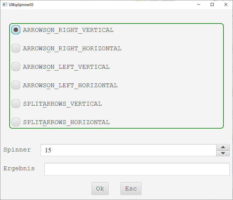Switch to SPLITARROWS_VERTICAL layout option

(16, 104)
